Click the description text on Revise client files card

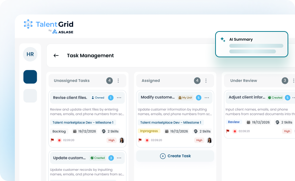click(x=87, y=112)
